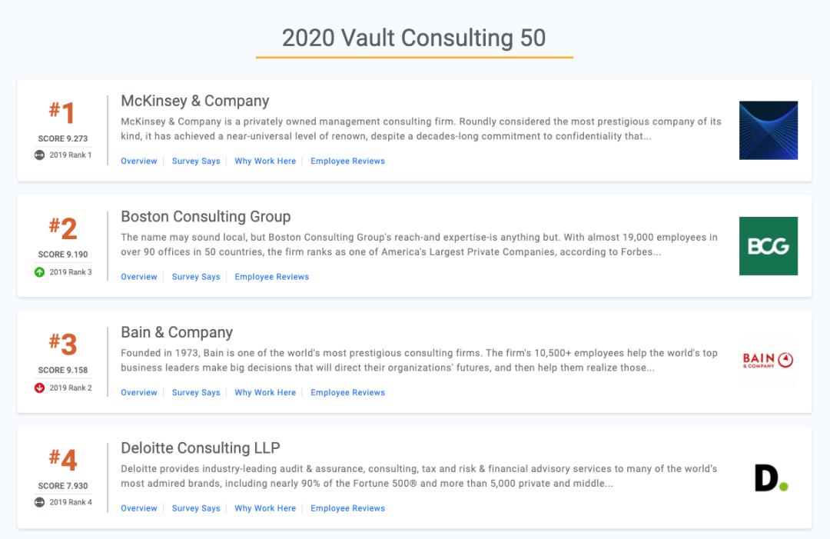
Task: Open Boston Consulting Group title link
Action: 206,217
